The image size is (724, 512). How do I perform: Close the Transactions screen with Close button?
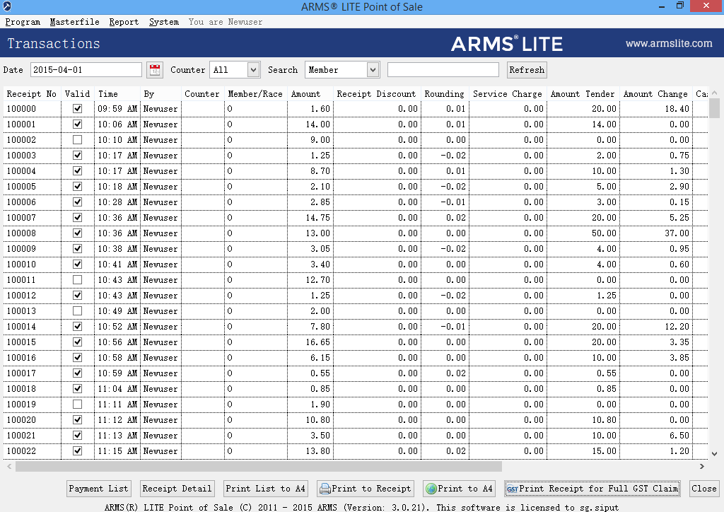pyautogui.click(x=703, y=489)
